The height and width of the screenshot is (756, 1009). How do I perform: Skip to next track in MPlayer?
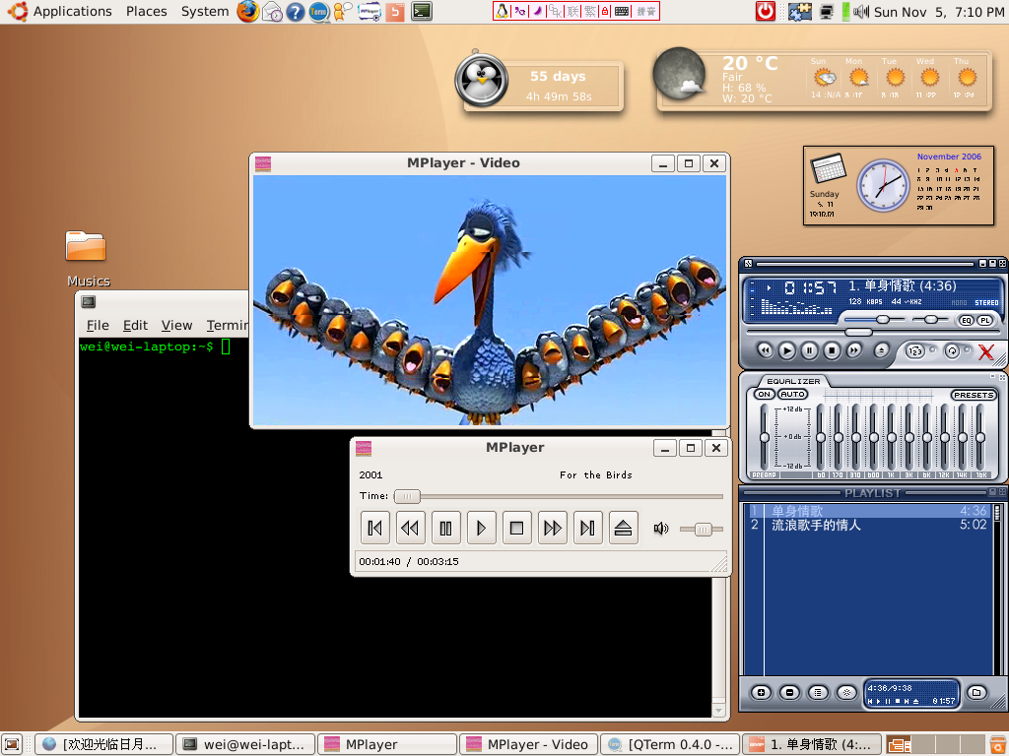click(x=587, y=528)
